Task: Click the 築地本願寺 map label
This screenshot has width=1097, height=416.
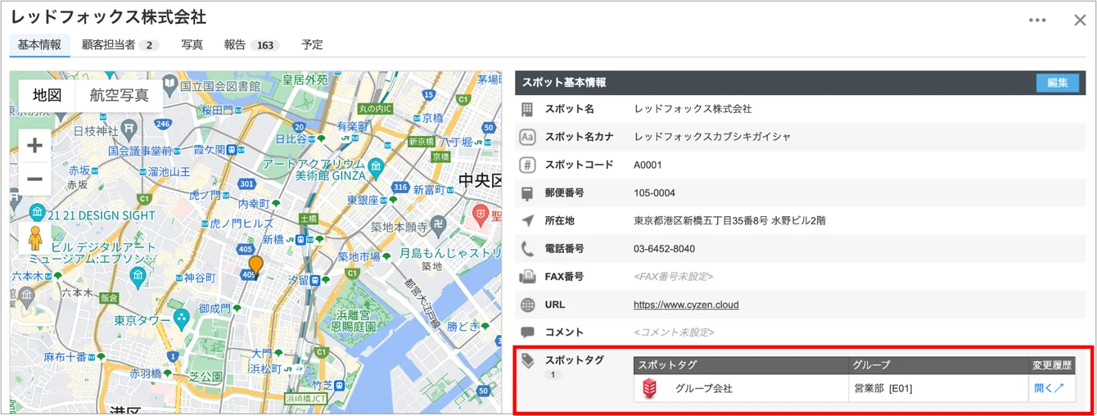Action: [399, 228]
